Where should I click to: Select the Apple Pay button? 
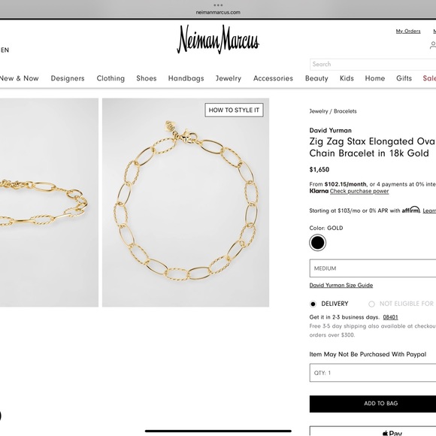[373, 431]
